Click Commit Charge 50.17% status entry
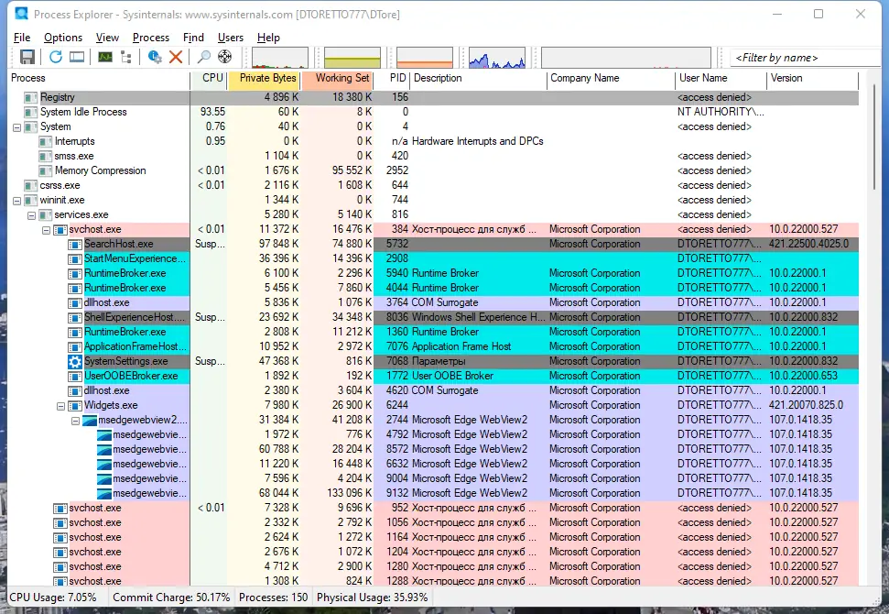The width and height of the screenshot is (889, 614). click(x=171, y=598)
